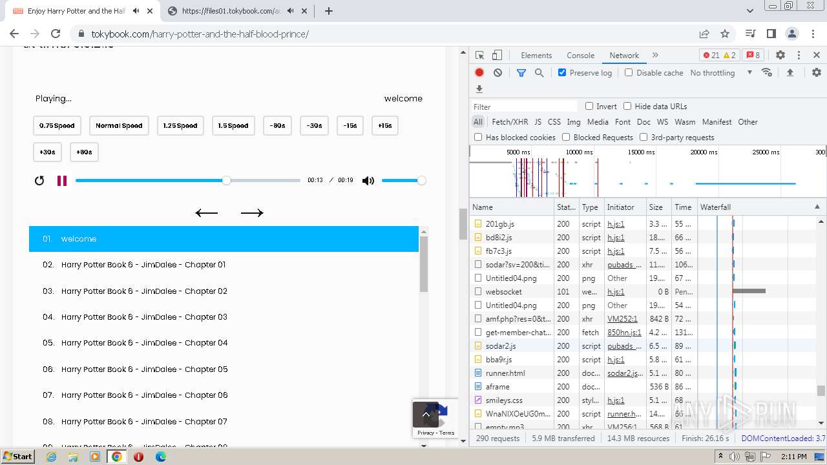Pause the audiobook playback
The height and width of the screenshot is (465, 827).
click(62, 181)
